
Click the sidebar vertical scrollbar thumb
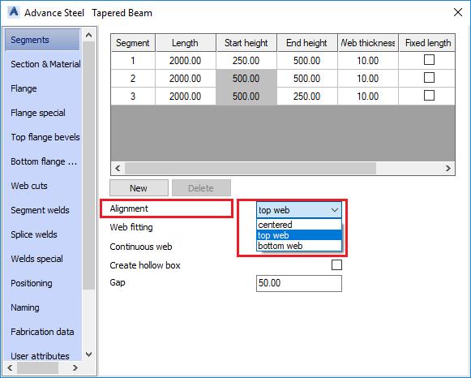point(88,165)
